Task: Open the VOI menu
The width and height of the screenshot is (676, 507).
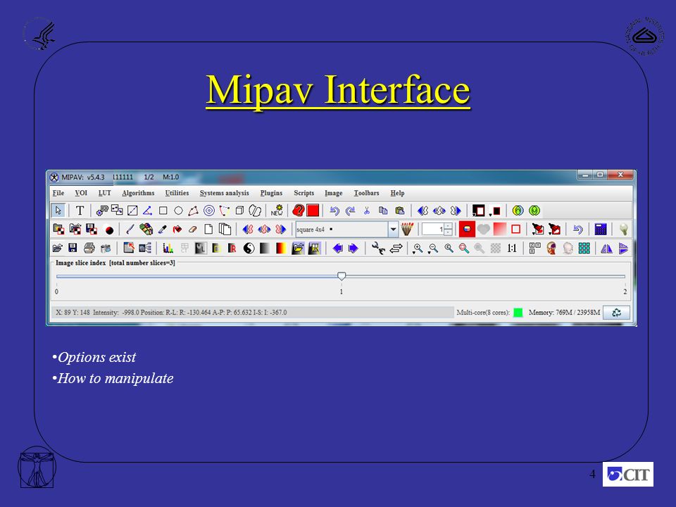Action: pos(81,193)
